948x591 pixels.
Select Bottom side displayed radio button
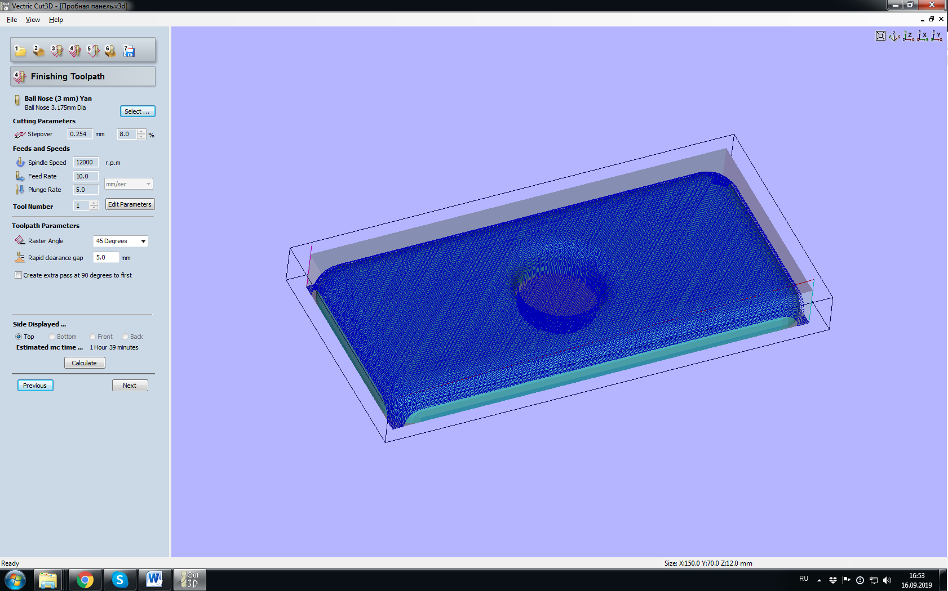point(52,337)
